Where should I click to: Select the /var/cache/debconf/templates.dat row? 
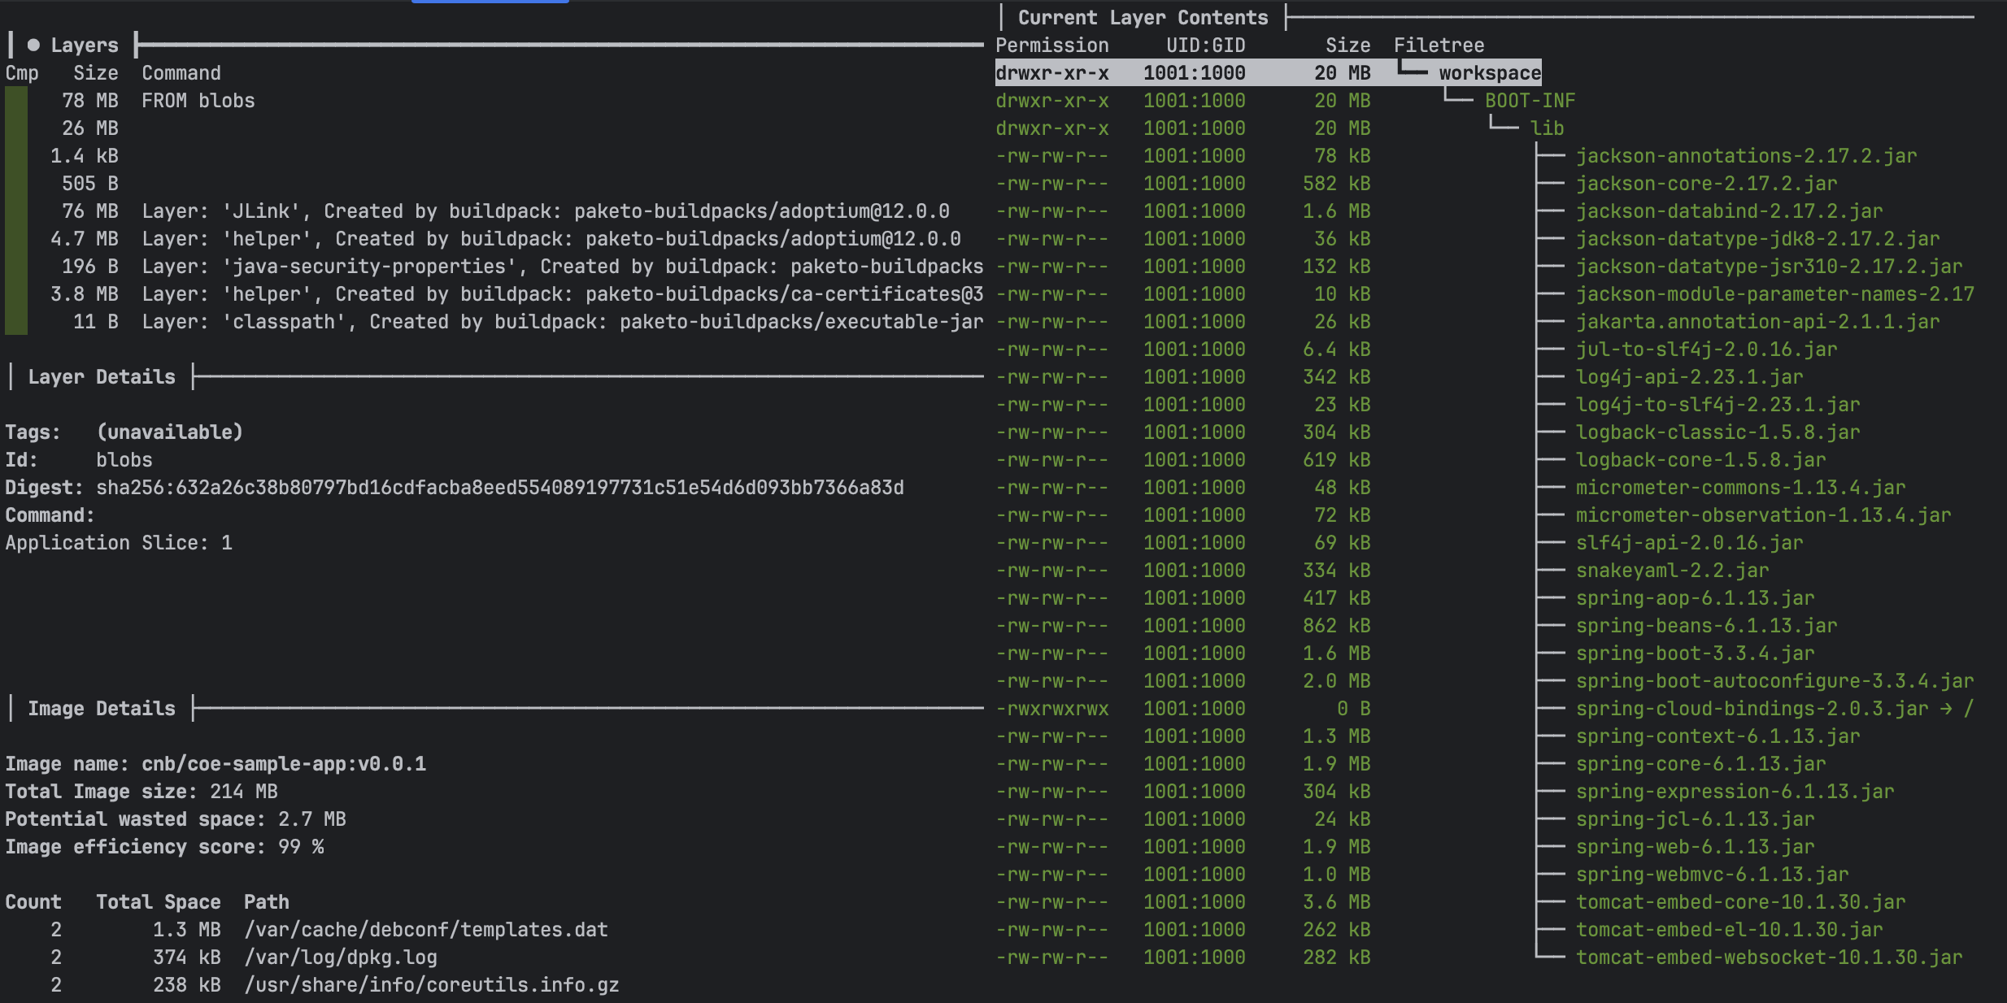[425, 930]
